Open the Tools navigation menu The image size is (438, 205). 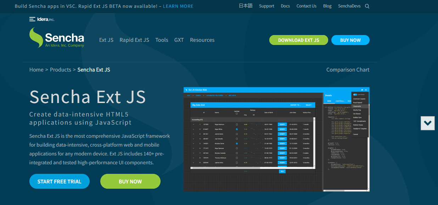pyautogui.click(x=162, y=40)
